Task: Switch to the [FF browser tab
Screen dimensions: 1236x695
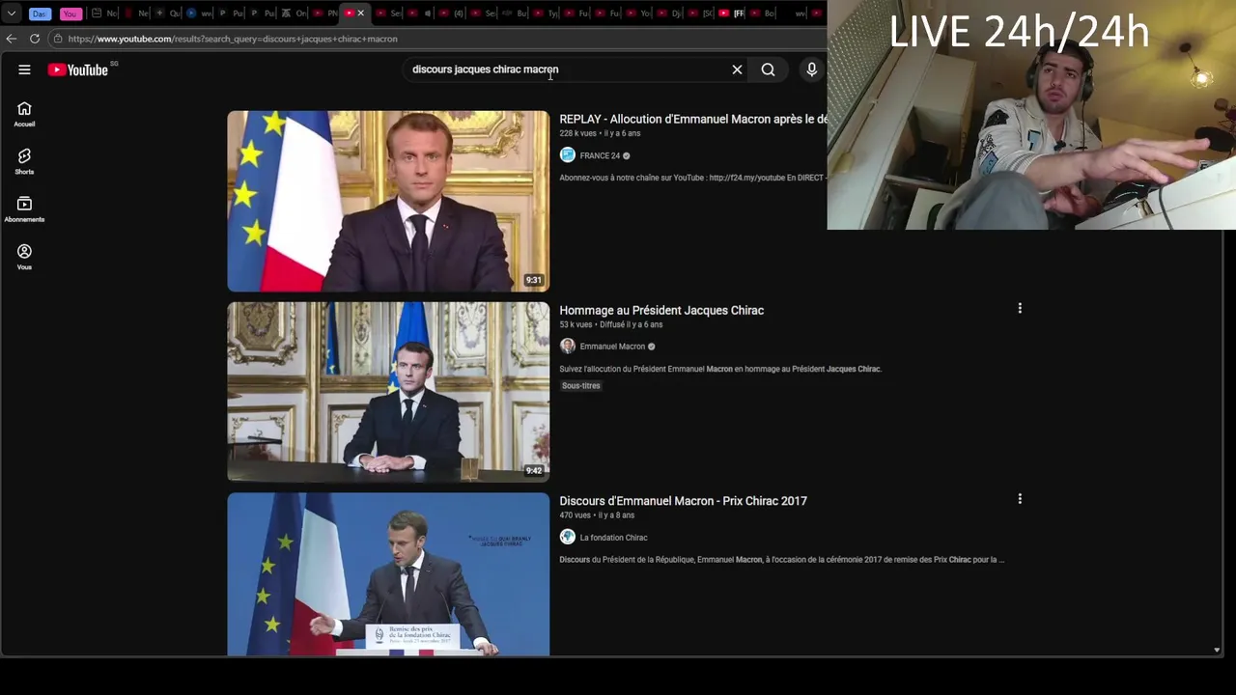Action: (731, 14)
